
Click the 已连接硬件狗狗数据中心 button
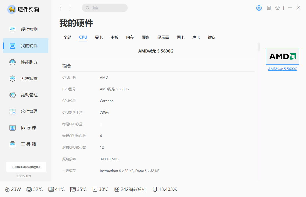pos(26,167)
